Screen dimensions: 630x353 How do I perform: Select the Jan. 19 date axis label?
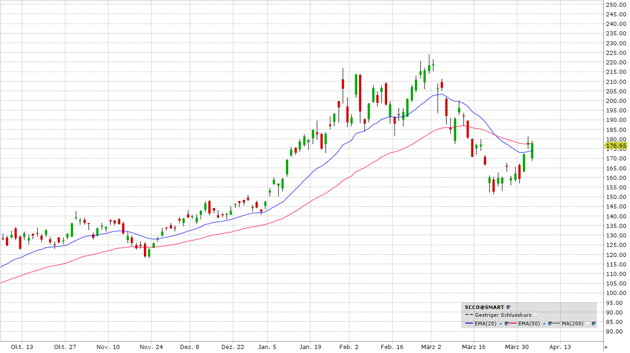click(x=310, y=347)
